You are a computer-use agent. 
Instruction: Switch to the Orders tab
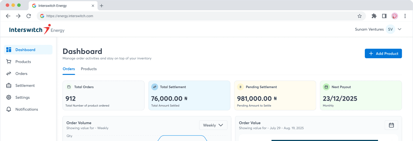pyautogui.click(x=69, y=69)
